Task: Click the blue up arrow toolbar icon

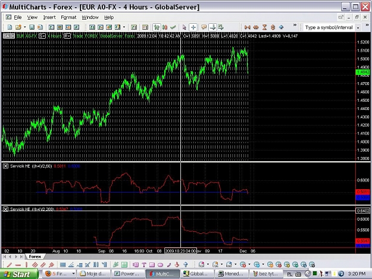Action: (x=281, y=27)
